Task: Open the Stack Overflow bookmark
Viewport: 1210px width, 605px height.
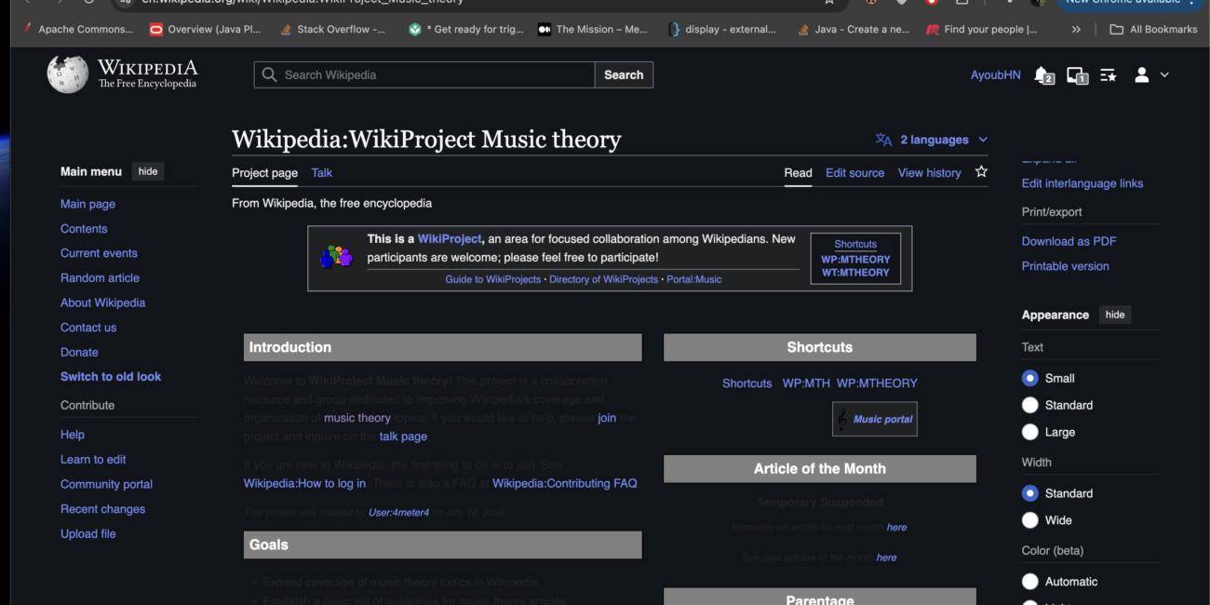Action: [332, 30]
